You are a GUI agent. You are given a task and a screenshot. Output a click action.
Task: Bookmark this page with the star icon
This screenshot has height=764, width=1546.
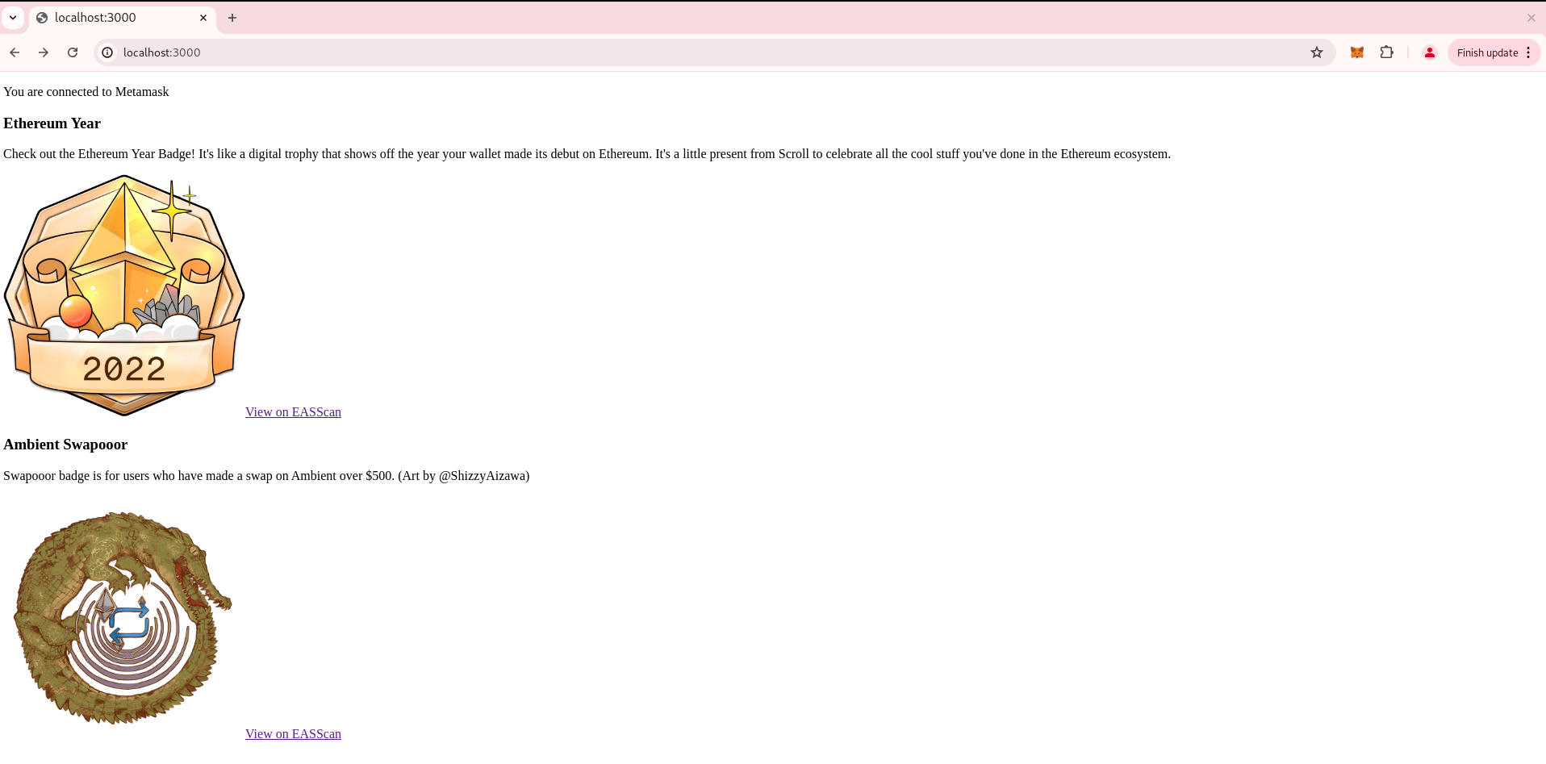coord(1317,52)
